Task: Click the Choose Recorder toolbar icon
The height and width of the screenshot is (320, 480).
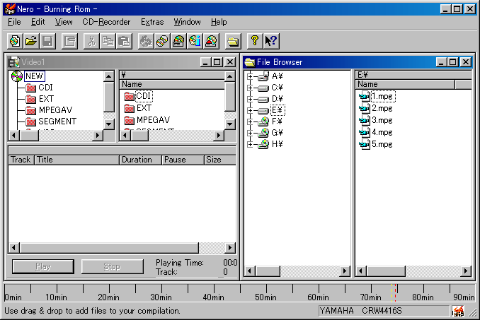Action: pos(178,41)
